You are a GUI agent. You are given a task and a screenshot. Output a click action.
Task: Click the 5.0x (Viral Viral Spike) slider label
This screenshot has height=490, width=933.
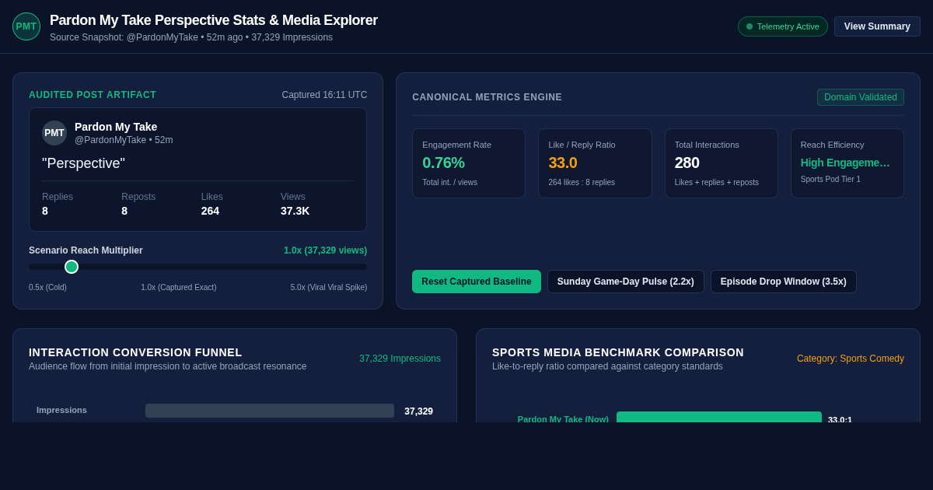[x=329, y=287]
